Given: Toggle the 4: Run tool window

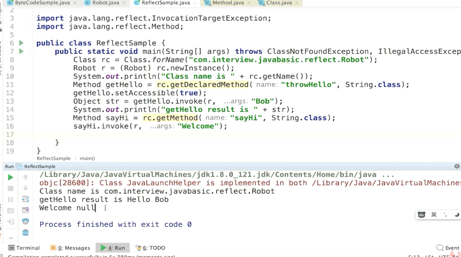Looking at the screenshot, I should (x=113, y=248).
